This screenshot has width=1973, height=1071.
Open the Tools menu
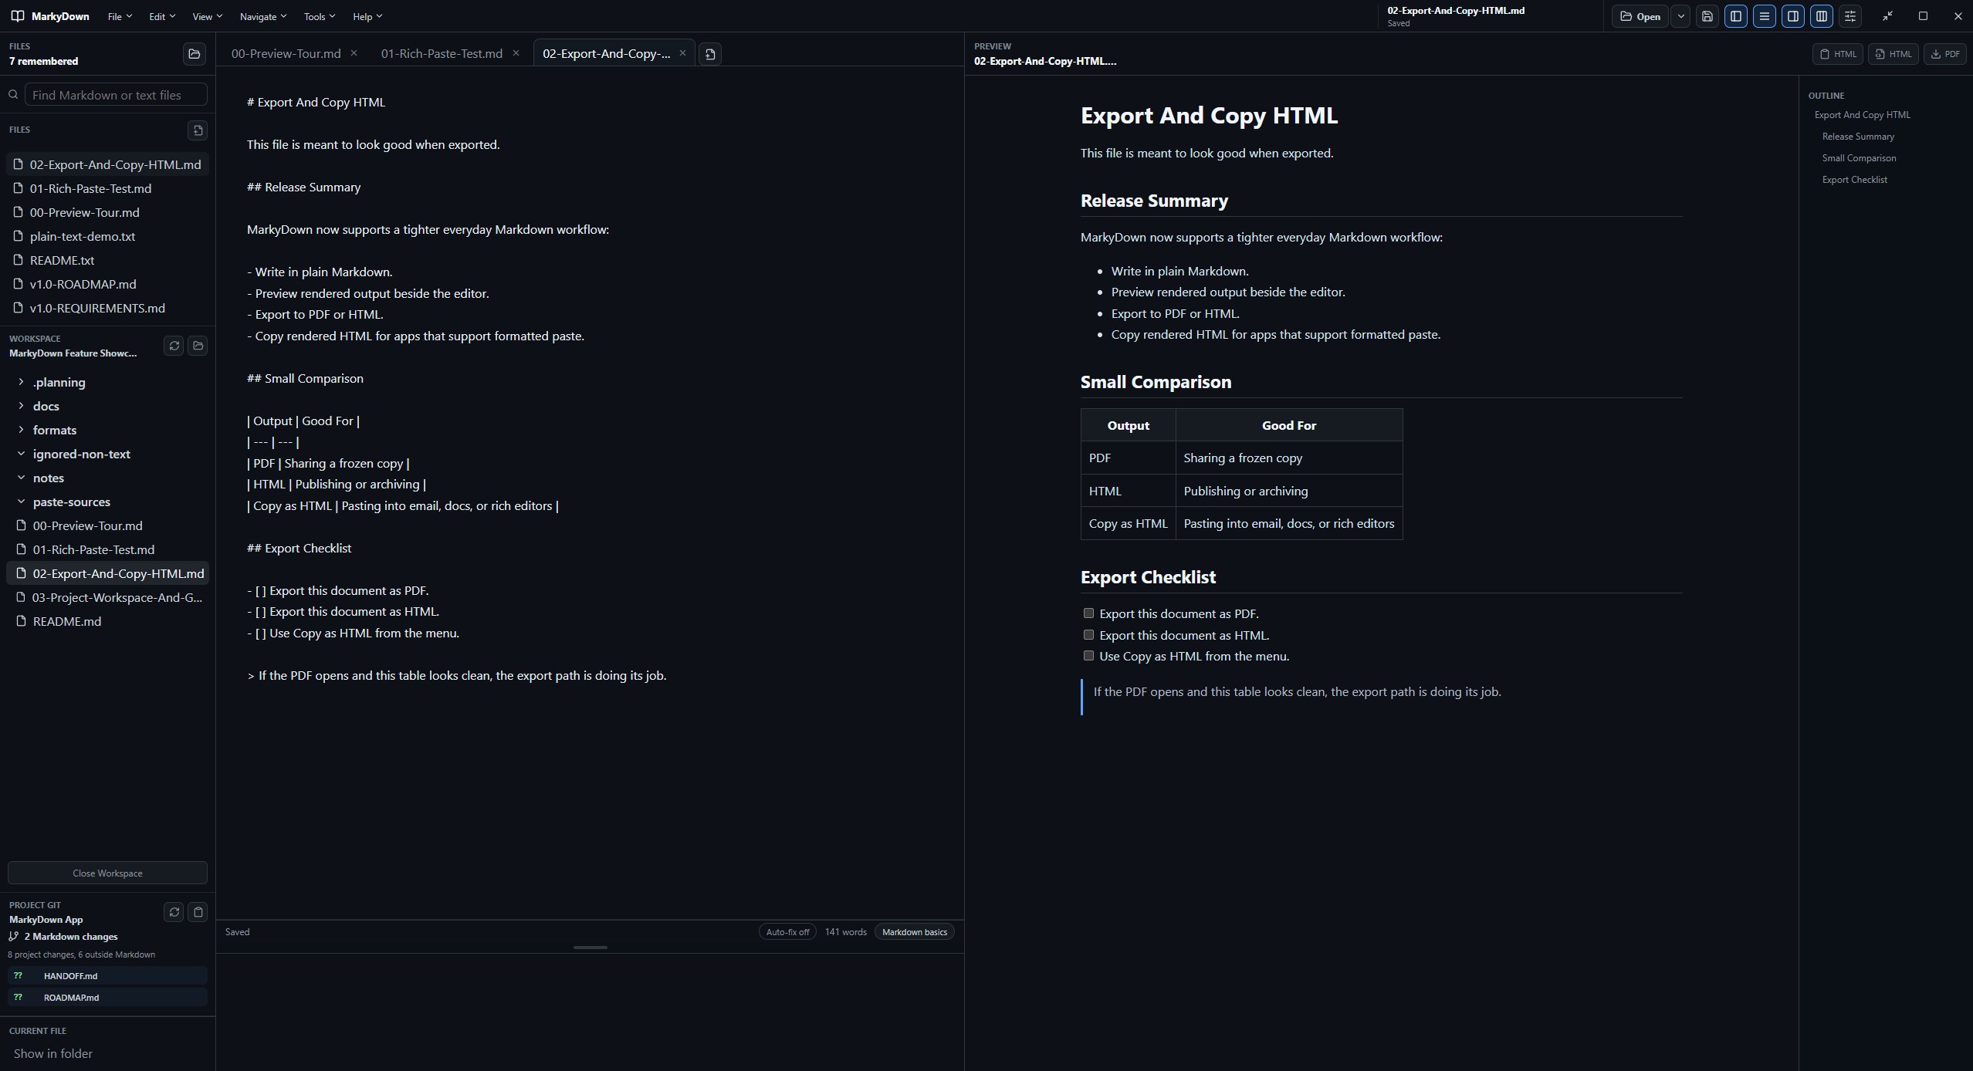tap(320, 16)
